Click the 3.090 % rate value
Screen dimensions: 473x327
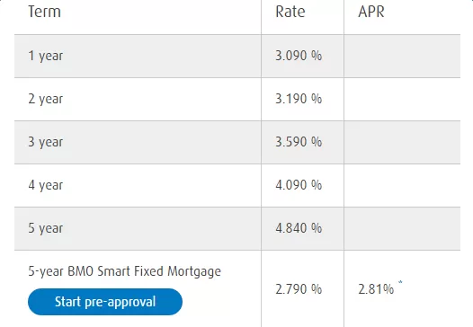click(299, 56)
